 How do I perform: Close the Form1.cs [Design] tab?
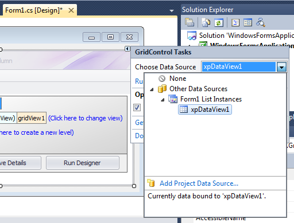pyautogui.click(x=71, y=10)
